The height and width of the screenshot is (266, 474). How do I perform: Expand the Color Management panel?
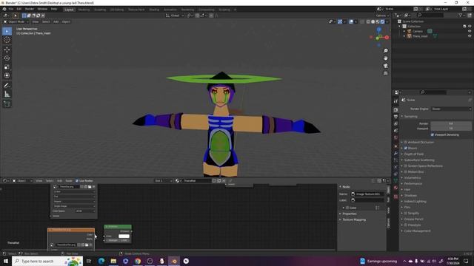click(x=417, y=231)
